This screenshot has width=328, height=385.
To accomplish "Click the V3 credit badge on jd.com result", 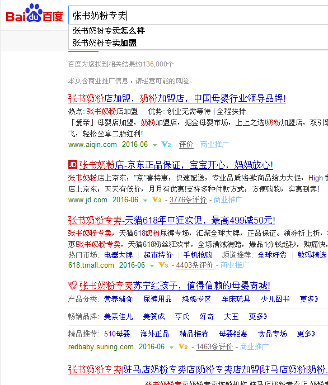I will pyautogui.click(x=157, y=199).
